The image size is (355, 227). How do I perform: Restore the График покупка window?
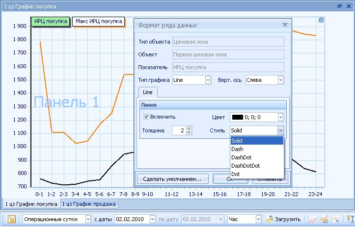pos(339,6)
